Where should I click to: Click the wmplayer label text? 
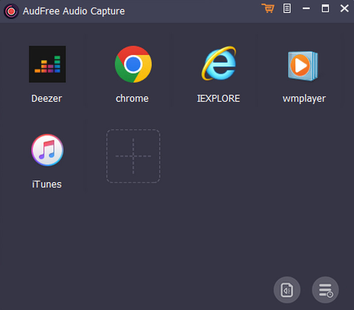pyautogui.click(x=304, y=98)
